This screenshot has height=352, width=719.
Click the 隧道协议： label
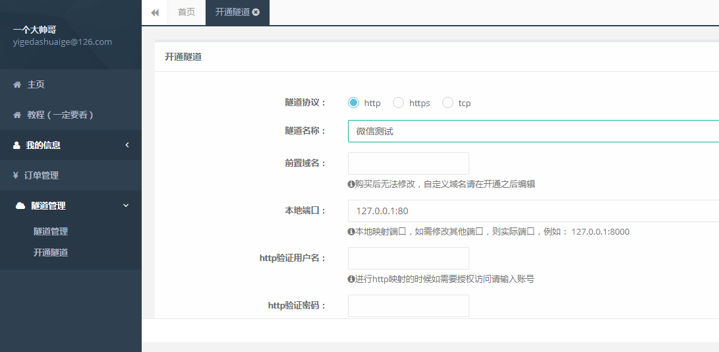(305, 102)
